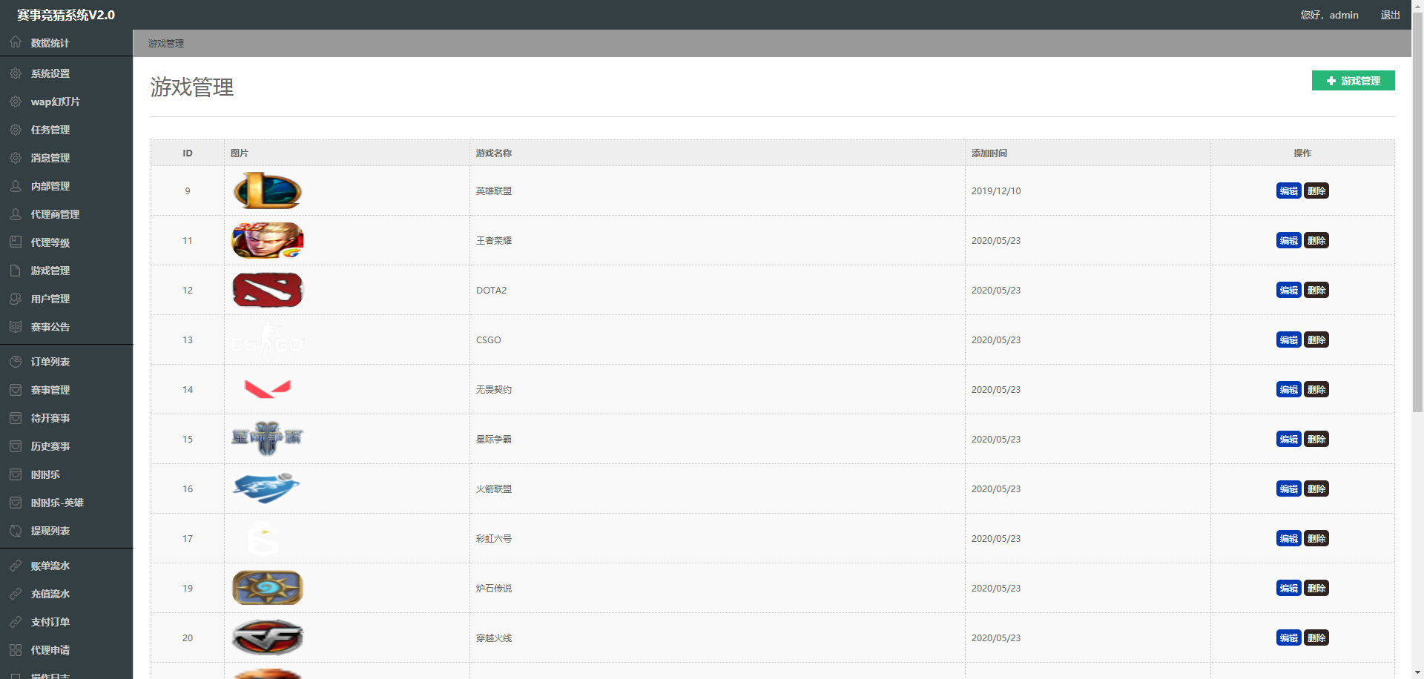The width and height of the screenshot is (1424, 679).
Task: Select wap幻灯片 in the sidebar
Action: [67, 102]
